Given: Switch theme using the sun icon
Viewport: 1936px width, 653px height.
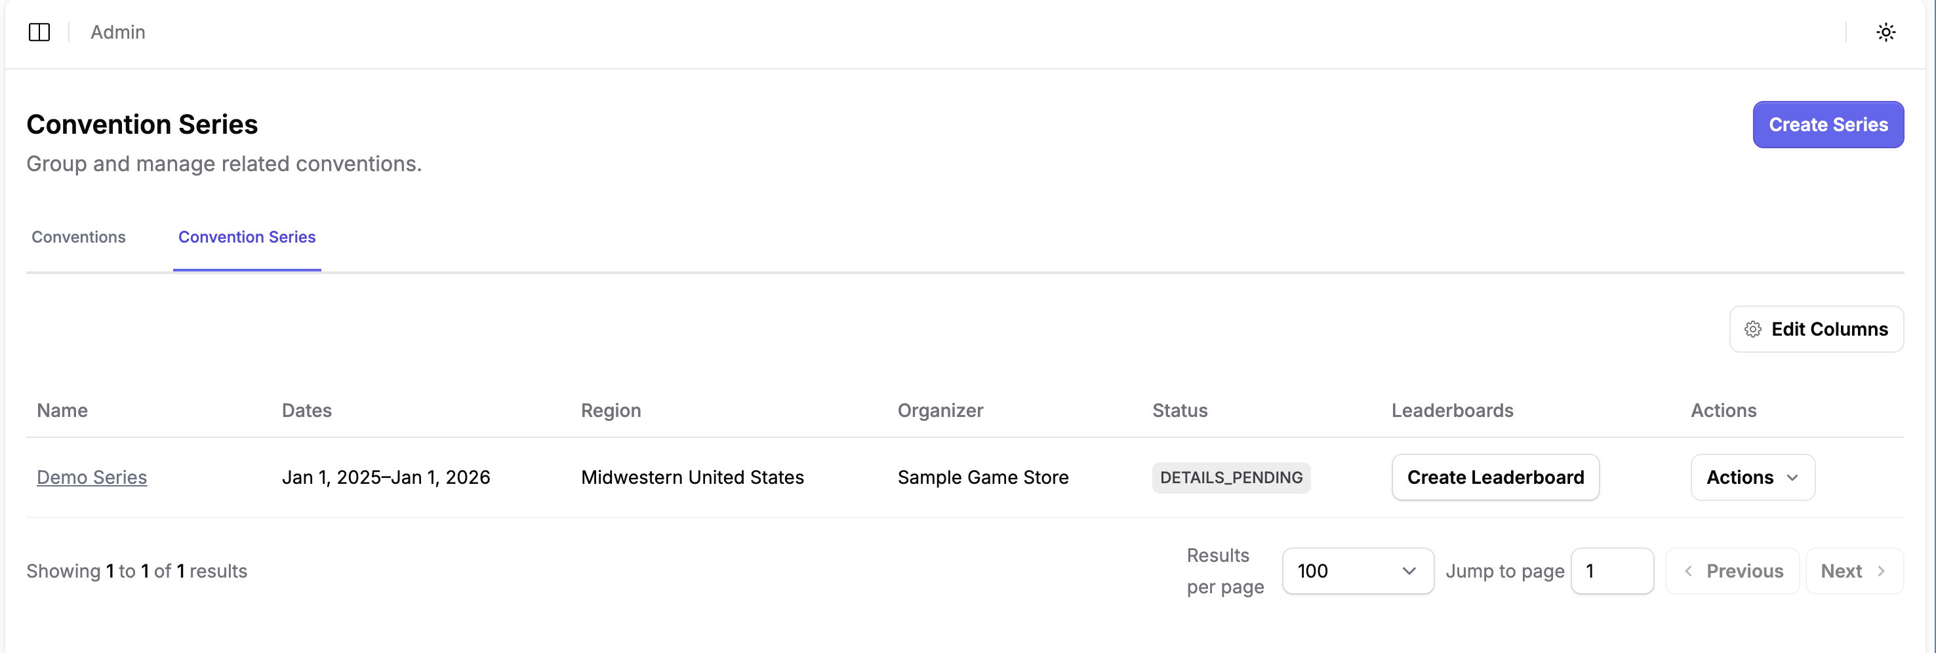Looking at the screenshot, I should 1885,32.
